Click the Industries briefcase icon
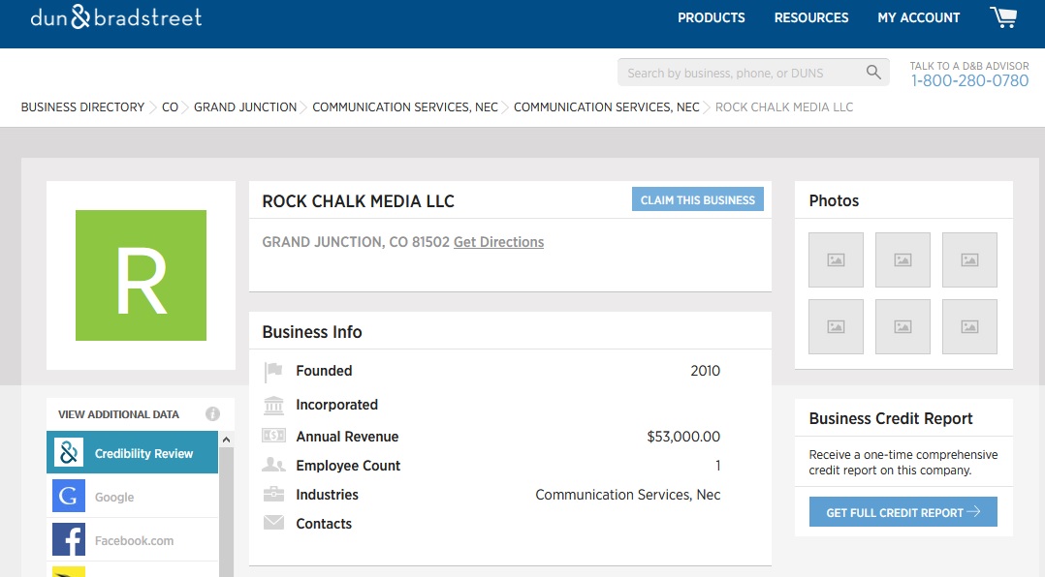This screenshot has height=577, width=1045. tap(274, 494)
